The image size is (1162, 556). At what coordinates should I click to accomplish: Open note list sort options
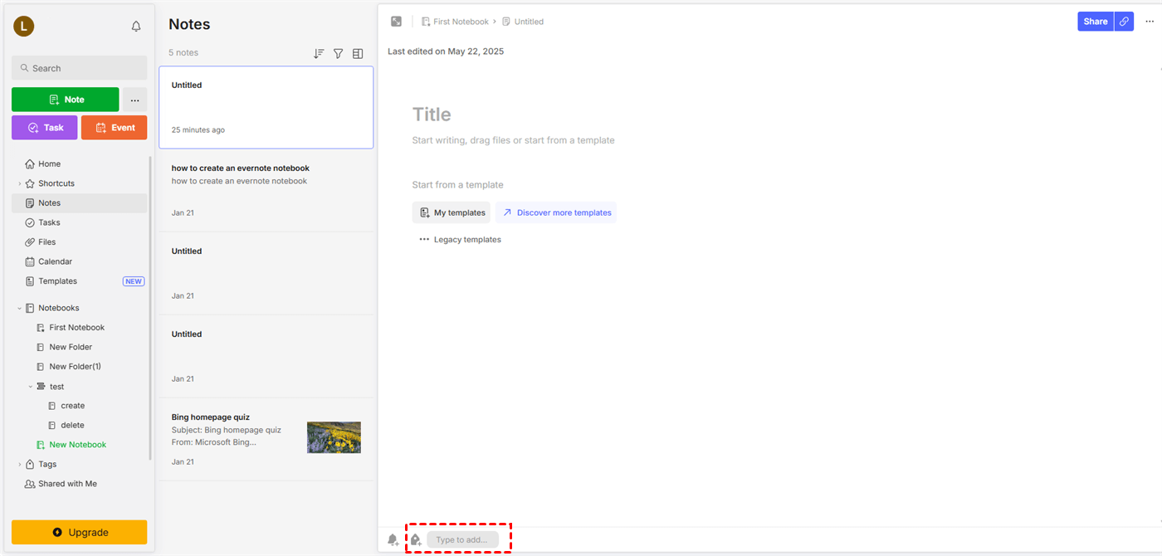[x=319, y=53]
